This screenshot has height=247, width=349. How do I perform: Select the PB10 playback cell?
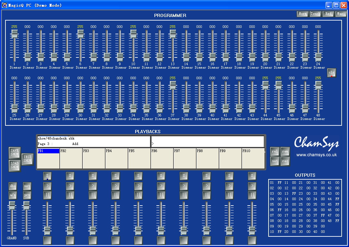[x=253, y=158]
